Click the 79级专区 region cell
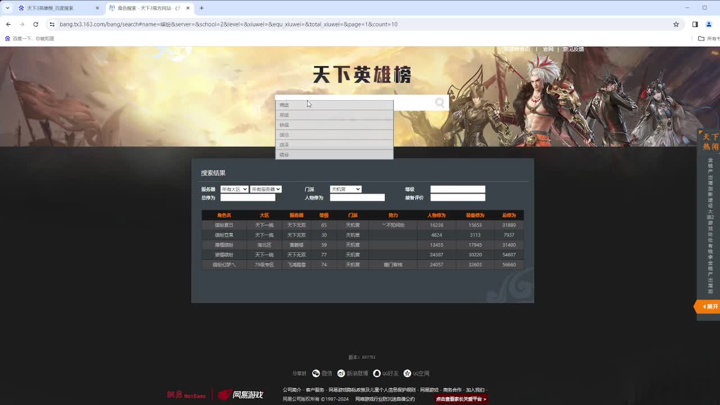720x405 pixels. 264,264
